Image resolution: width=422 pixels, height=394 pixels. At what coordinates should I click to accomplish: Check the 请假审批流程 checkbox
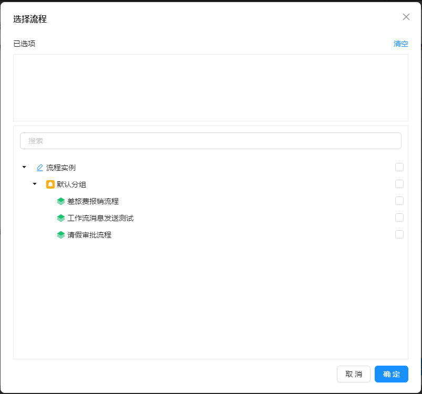point(399,234)
